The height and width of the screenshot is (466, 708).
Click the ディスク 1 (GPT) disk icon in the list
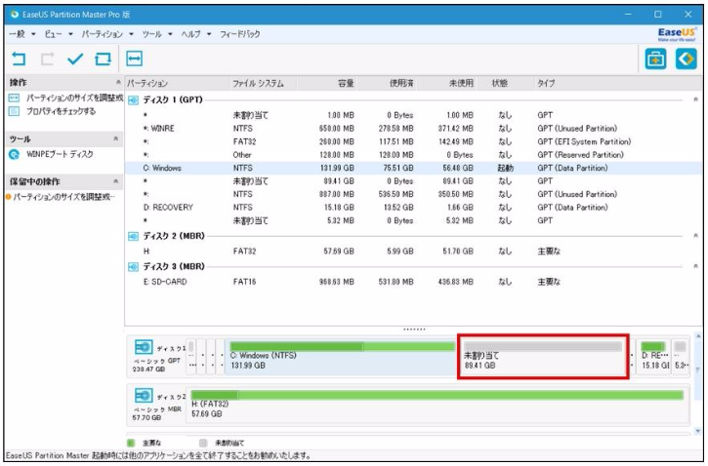point(133,100)
